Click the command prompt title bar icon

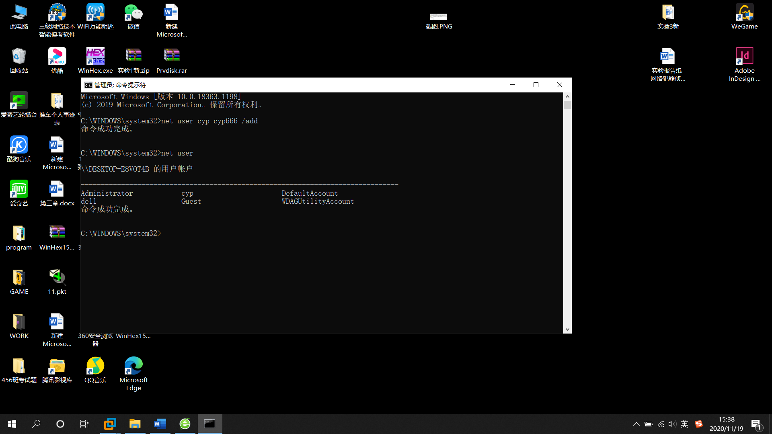pyautogui.click(x=88, y=85)
